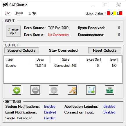Click the gray minus remove output icon

35,90
